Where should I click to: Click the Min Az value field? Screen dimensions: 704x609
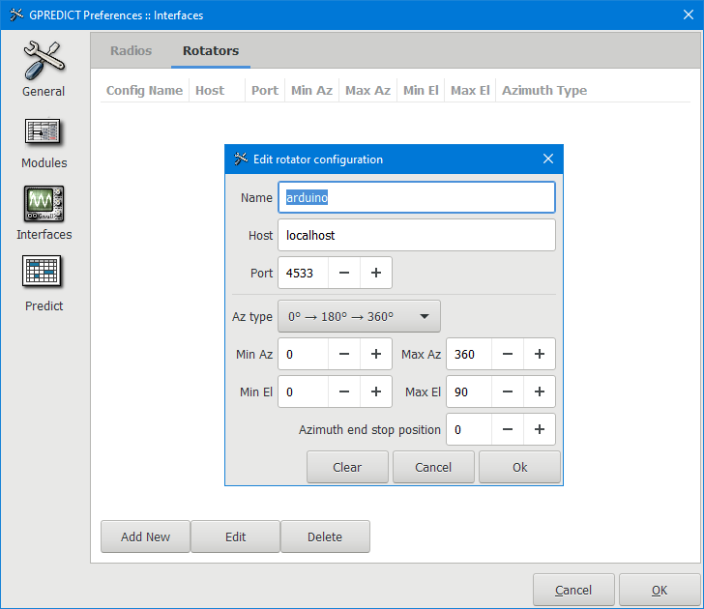[x=303, y=354]
